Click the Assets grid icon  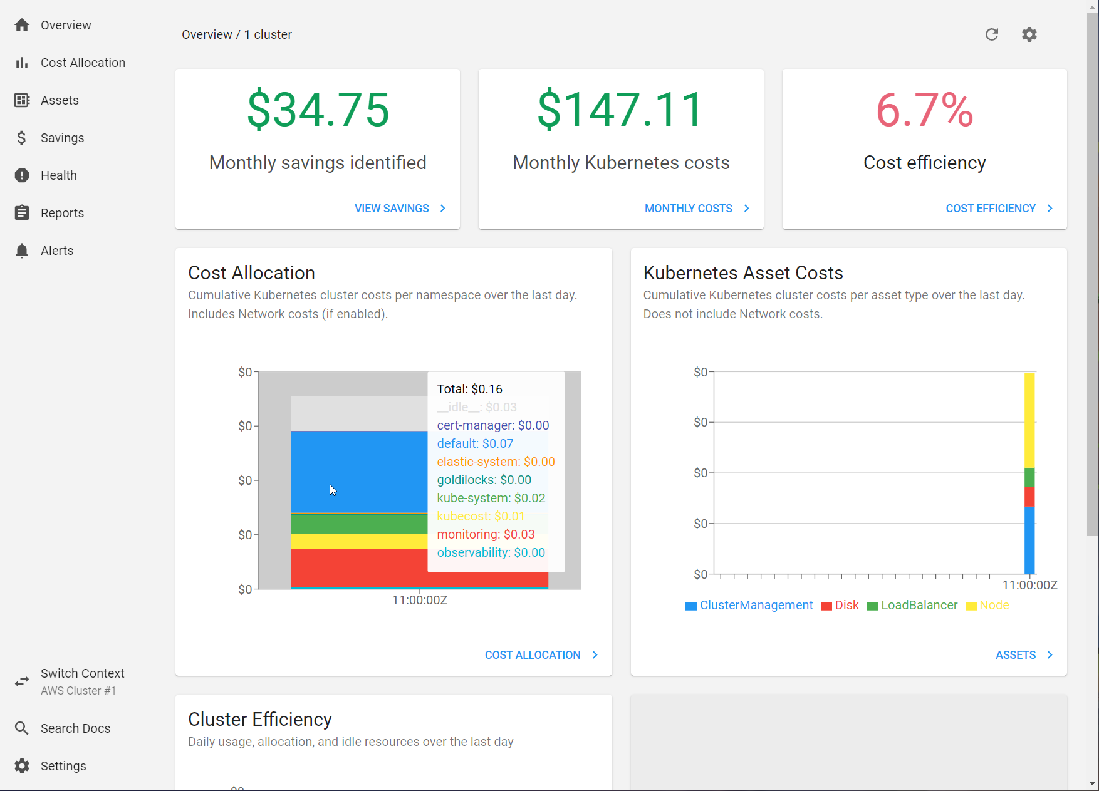(22, 100)
